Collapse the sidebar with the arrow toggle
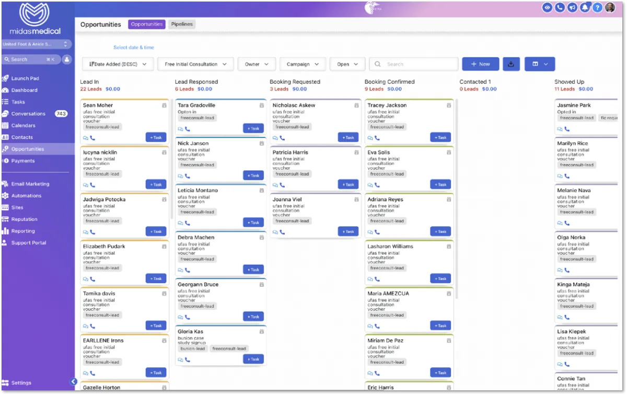627x395 pixels. (x=74, y=382)
